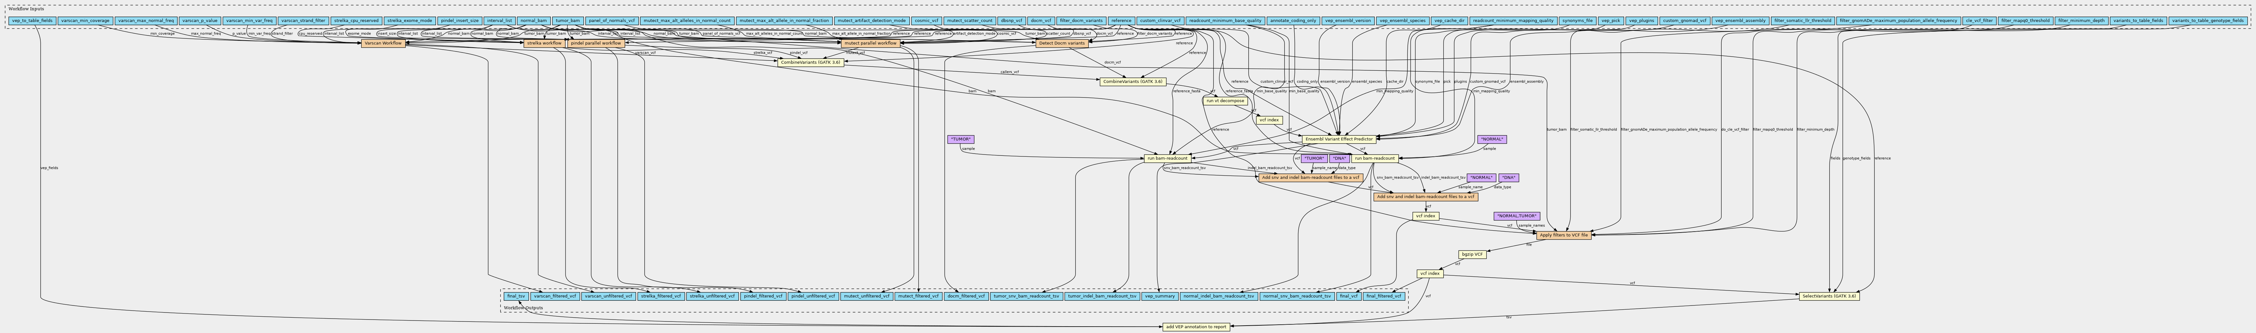Screen dimensions: 2256x333
Task: Click the varscan_filtered_vcf output node
Action: pyautogui.click(x=555, y=296)
